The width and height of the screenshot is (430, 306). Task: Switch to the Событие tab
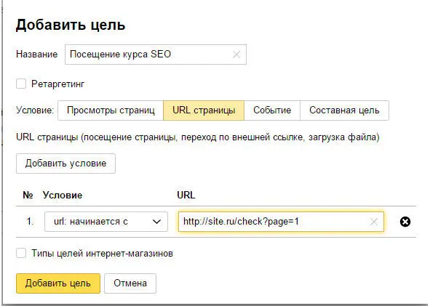(272, 110)
